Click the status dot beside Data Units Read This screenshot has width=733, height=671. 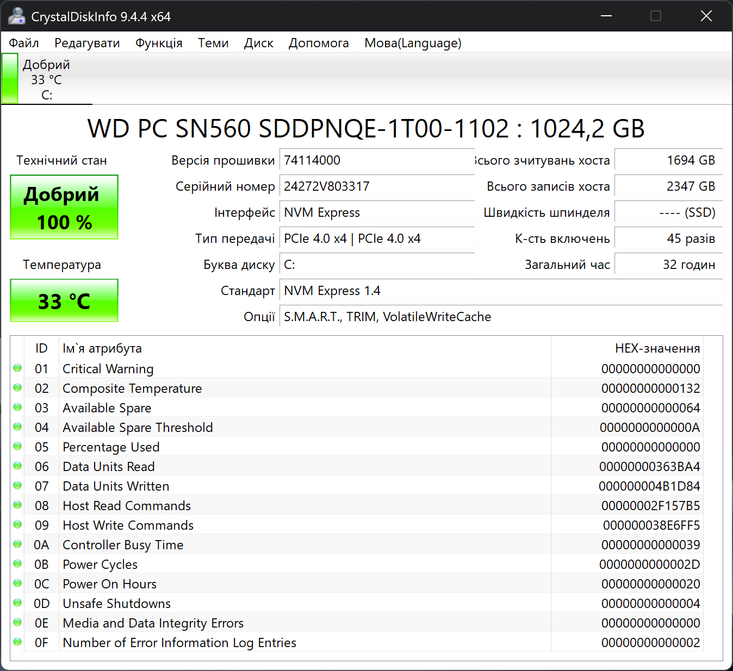pyautogui.click(x=17, y=466)
